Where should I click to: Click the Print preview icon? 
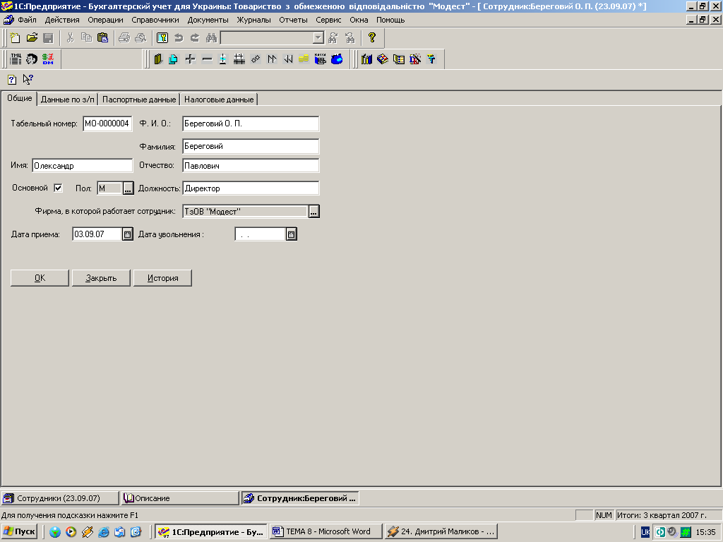coord(141,38)
